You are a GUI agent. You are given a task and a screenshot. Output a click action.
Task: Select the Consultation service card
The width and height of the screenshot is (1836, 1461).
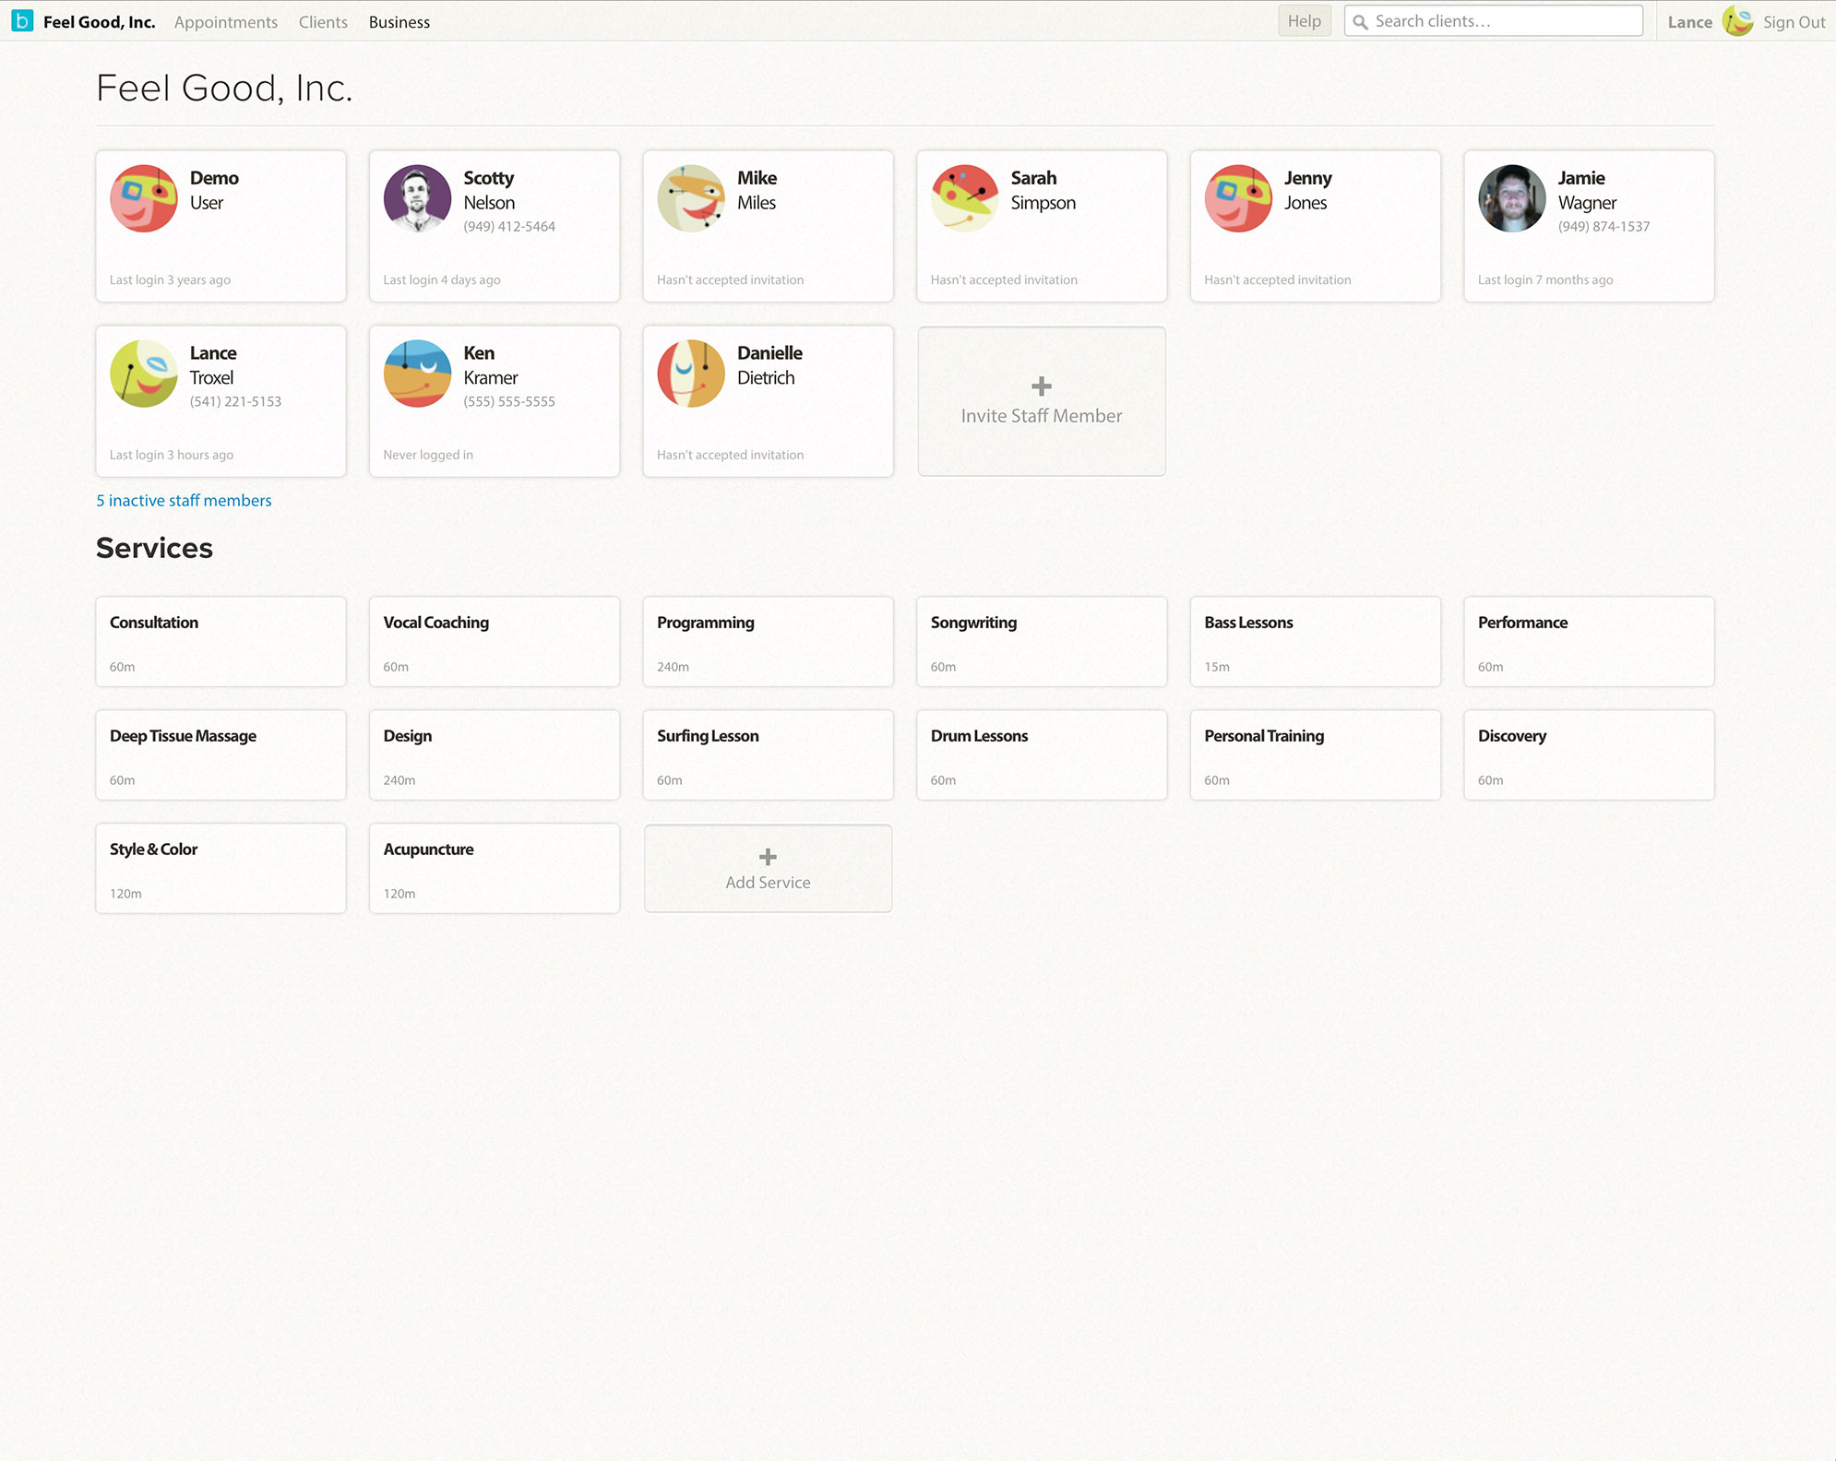click(x=221, y=641)
